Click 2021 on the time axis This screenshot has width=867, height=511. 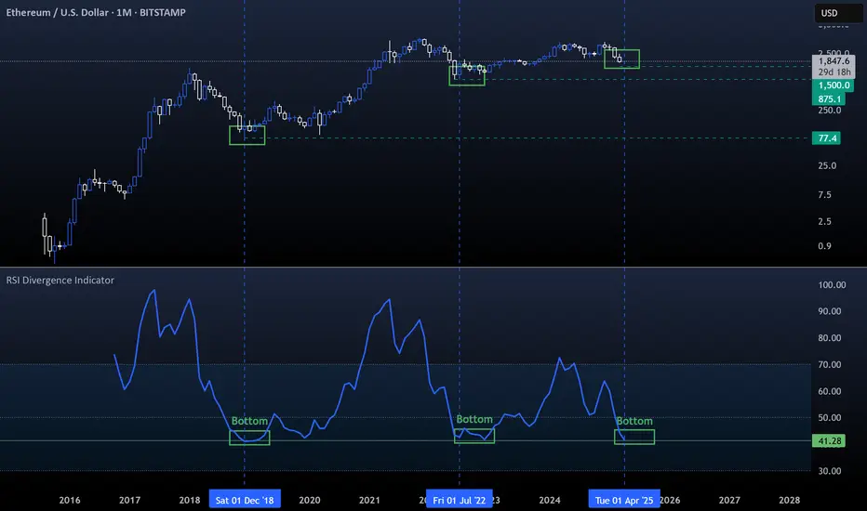tap(369, 500)
